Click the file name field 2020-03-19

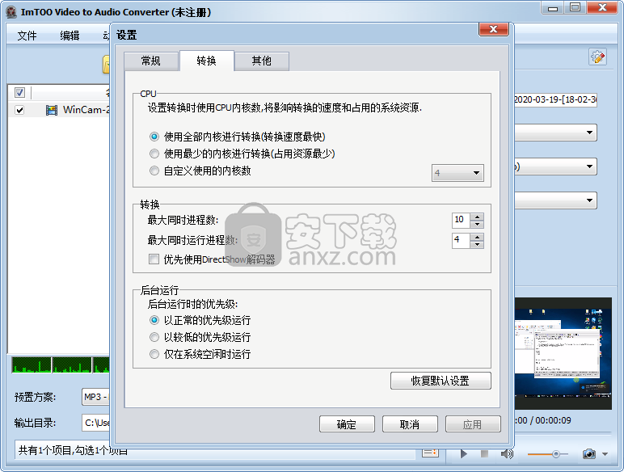click(555, 99)
